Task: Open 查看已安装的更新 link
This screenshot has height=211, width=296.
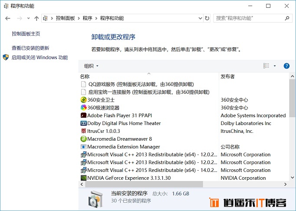Action: (x=30, y=48)
